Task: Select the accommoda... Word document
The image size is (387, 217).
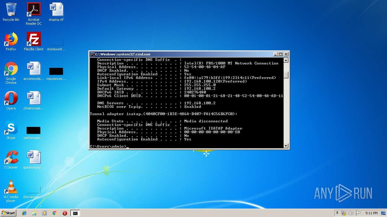Action: (x=34, y=71)
